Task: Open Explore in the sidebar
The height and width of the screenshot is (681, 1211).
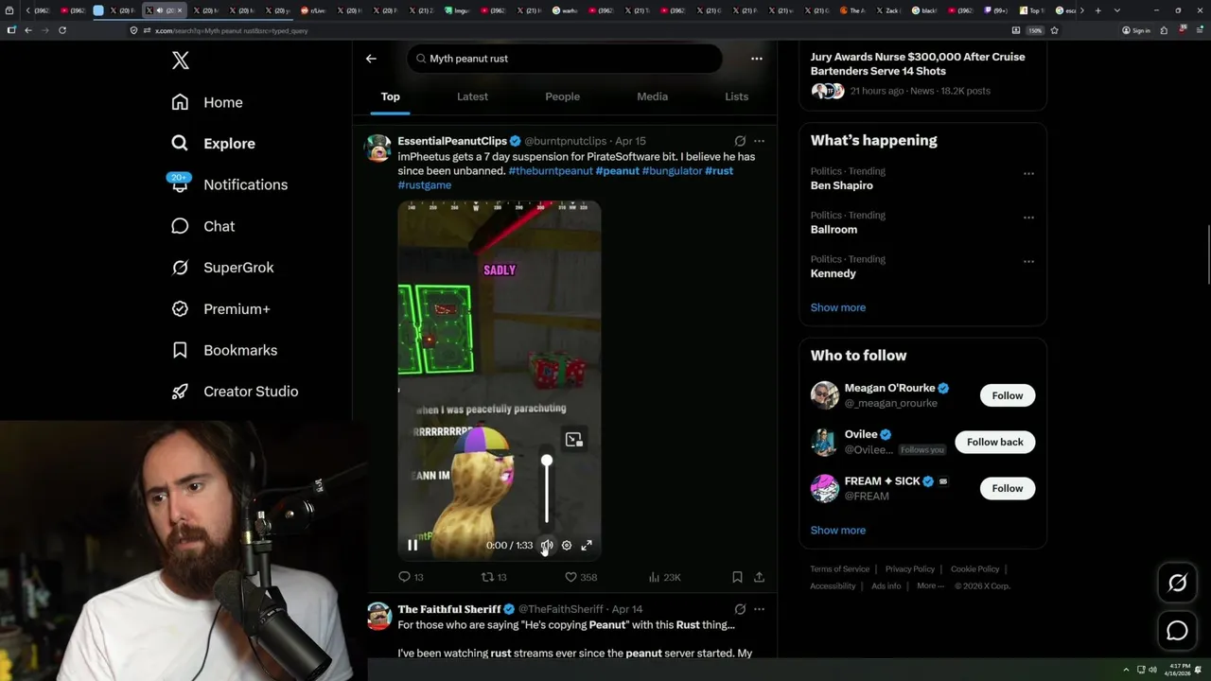Action: pyautogui.click(x=213, y=144)
